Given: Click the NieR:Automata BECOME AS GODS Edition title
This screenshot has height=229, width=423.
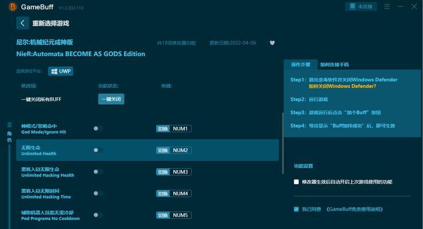Looking at the screenshot, I should coord(81,54).
